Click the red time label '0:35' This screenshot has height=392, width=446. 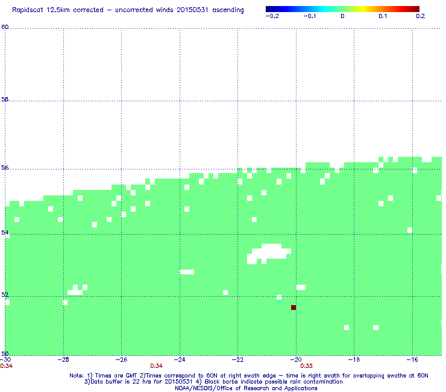(x=306, y=366)
